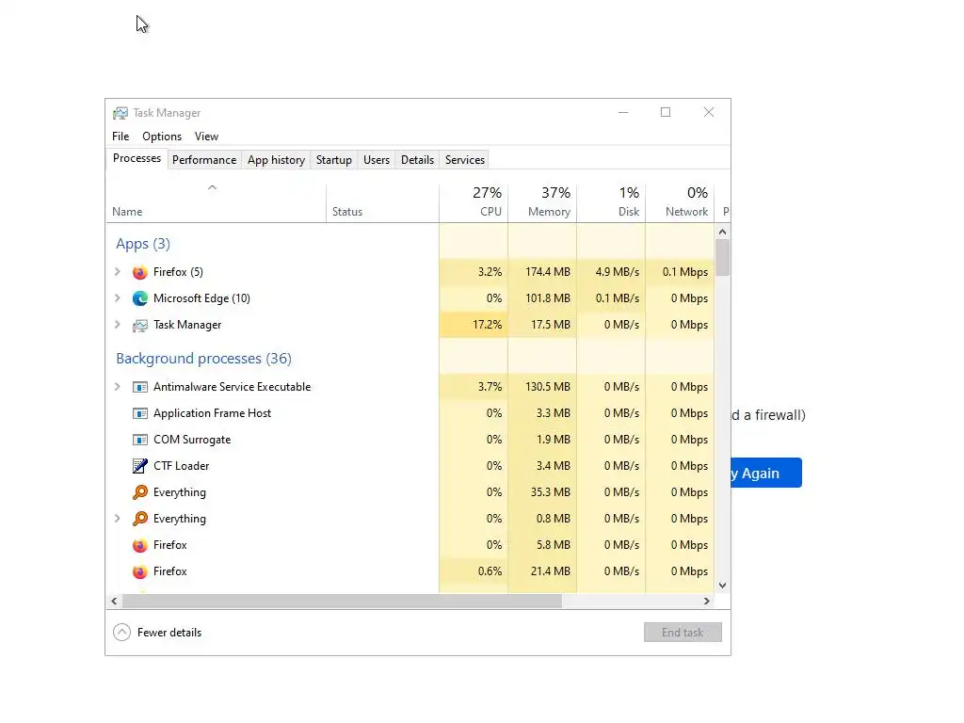Expand the second Everything process entry

coord(118,519)
